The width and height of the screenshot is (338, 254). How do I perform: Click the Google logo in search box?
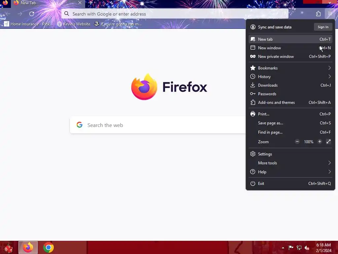[x=80, y=125]
